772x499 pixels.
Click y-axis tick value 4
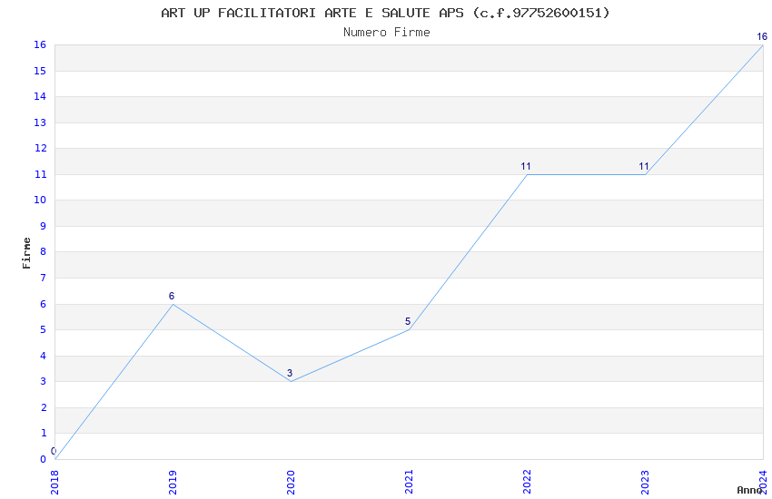[44, 356]
